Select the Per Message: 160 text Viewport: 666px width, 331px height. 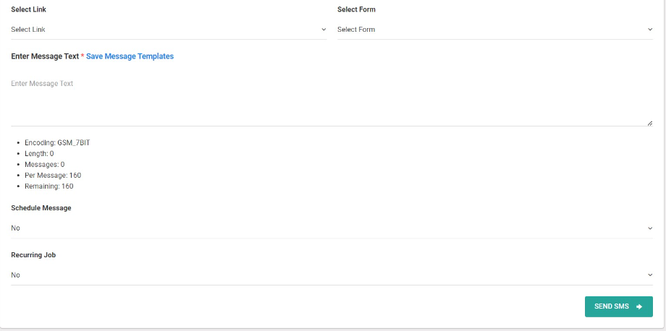53,176
